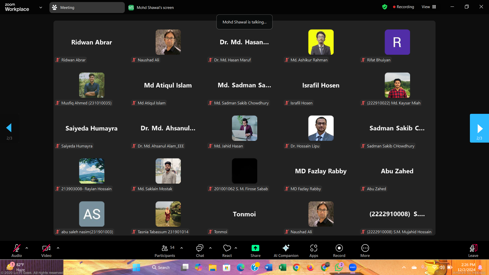Switch to the Meeting tab
Screen dimensions: 489x275
pyautogui.click(x=87, y=7)
